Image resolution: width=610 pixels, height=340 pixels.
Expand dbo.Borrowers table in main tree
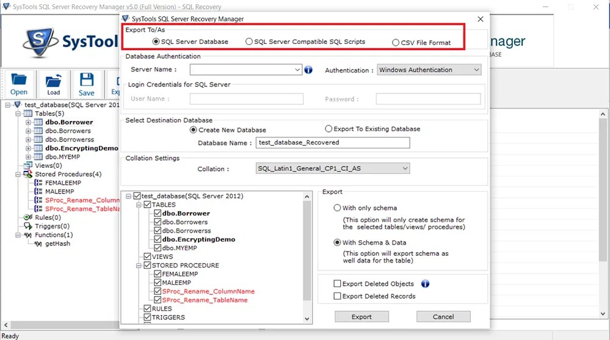pyautogui.click(x=28, y=131)
